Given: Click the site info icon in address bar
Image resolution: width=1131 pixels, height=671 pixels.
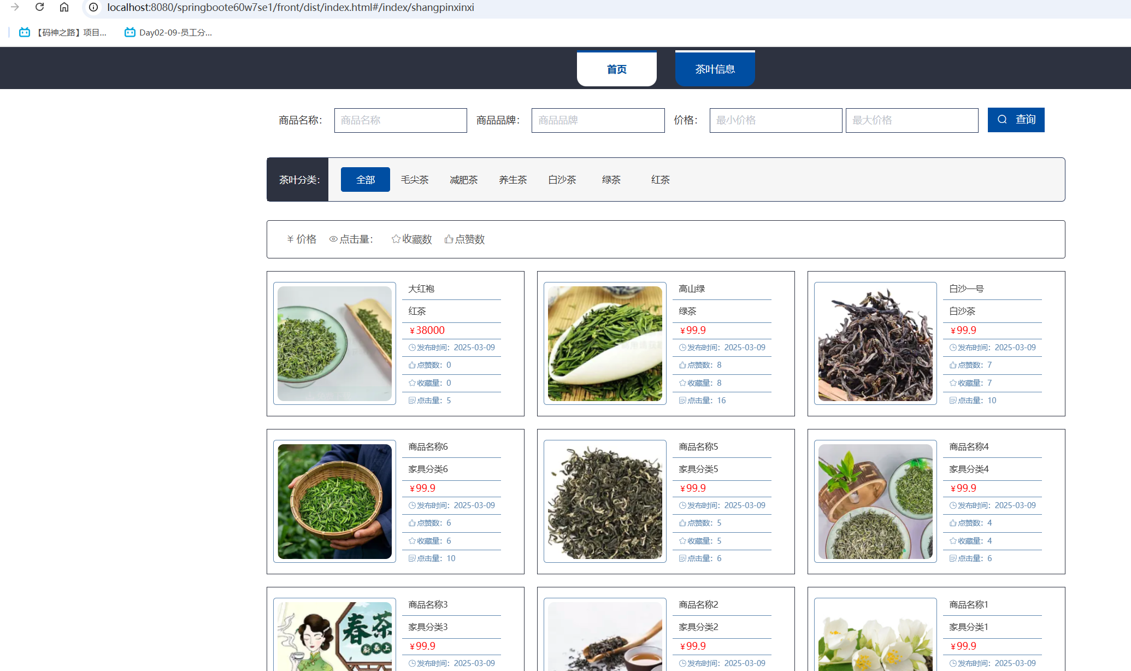Looking at the screenshot, I should [x=93, y=7].
